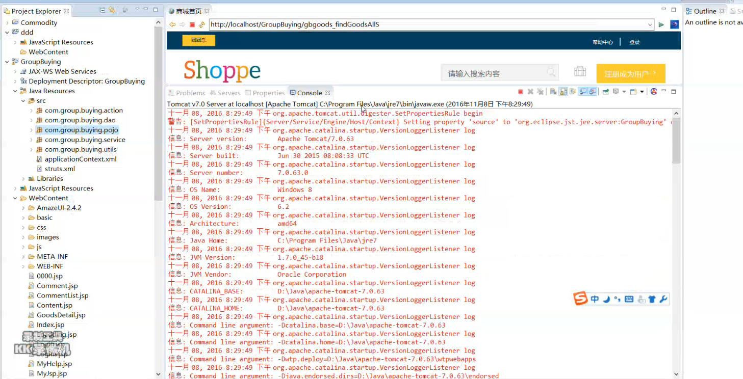Image resolution: width=743 pixels, height=379 pixels.
Task: Click the Sogou S logo on IME bar
Action: [580, 299]
